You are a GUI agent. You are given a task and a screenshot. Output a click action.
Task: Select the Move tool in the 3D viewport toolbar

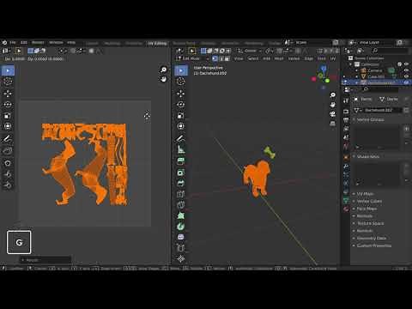click(x=180, y=94)
